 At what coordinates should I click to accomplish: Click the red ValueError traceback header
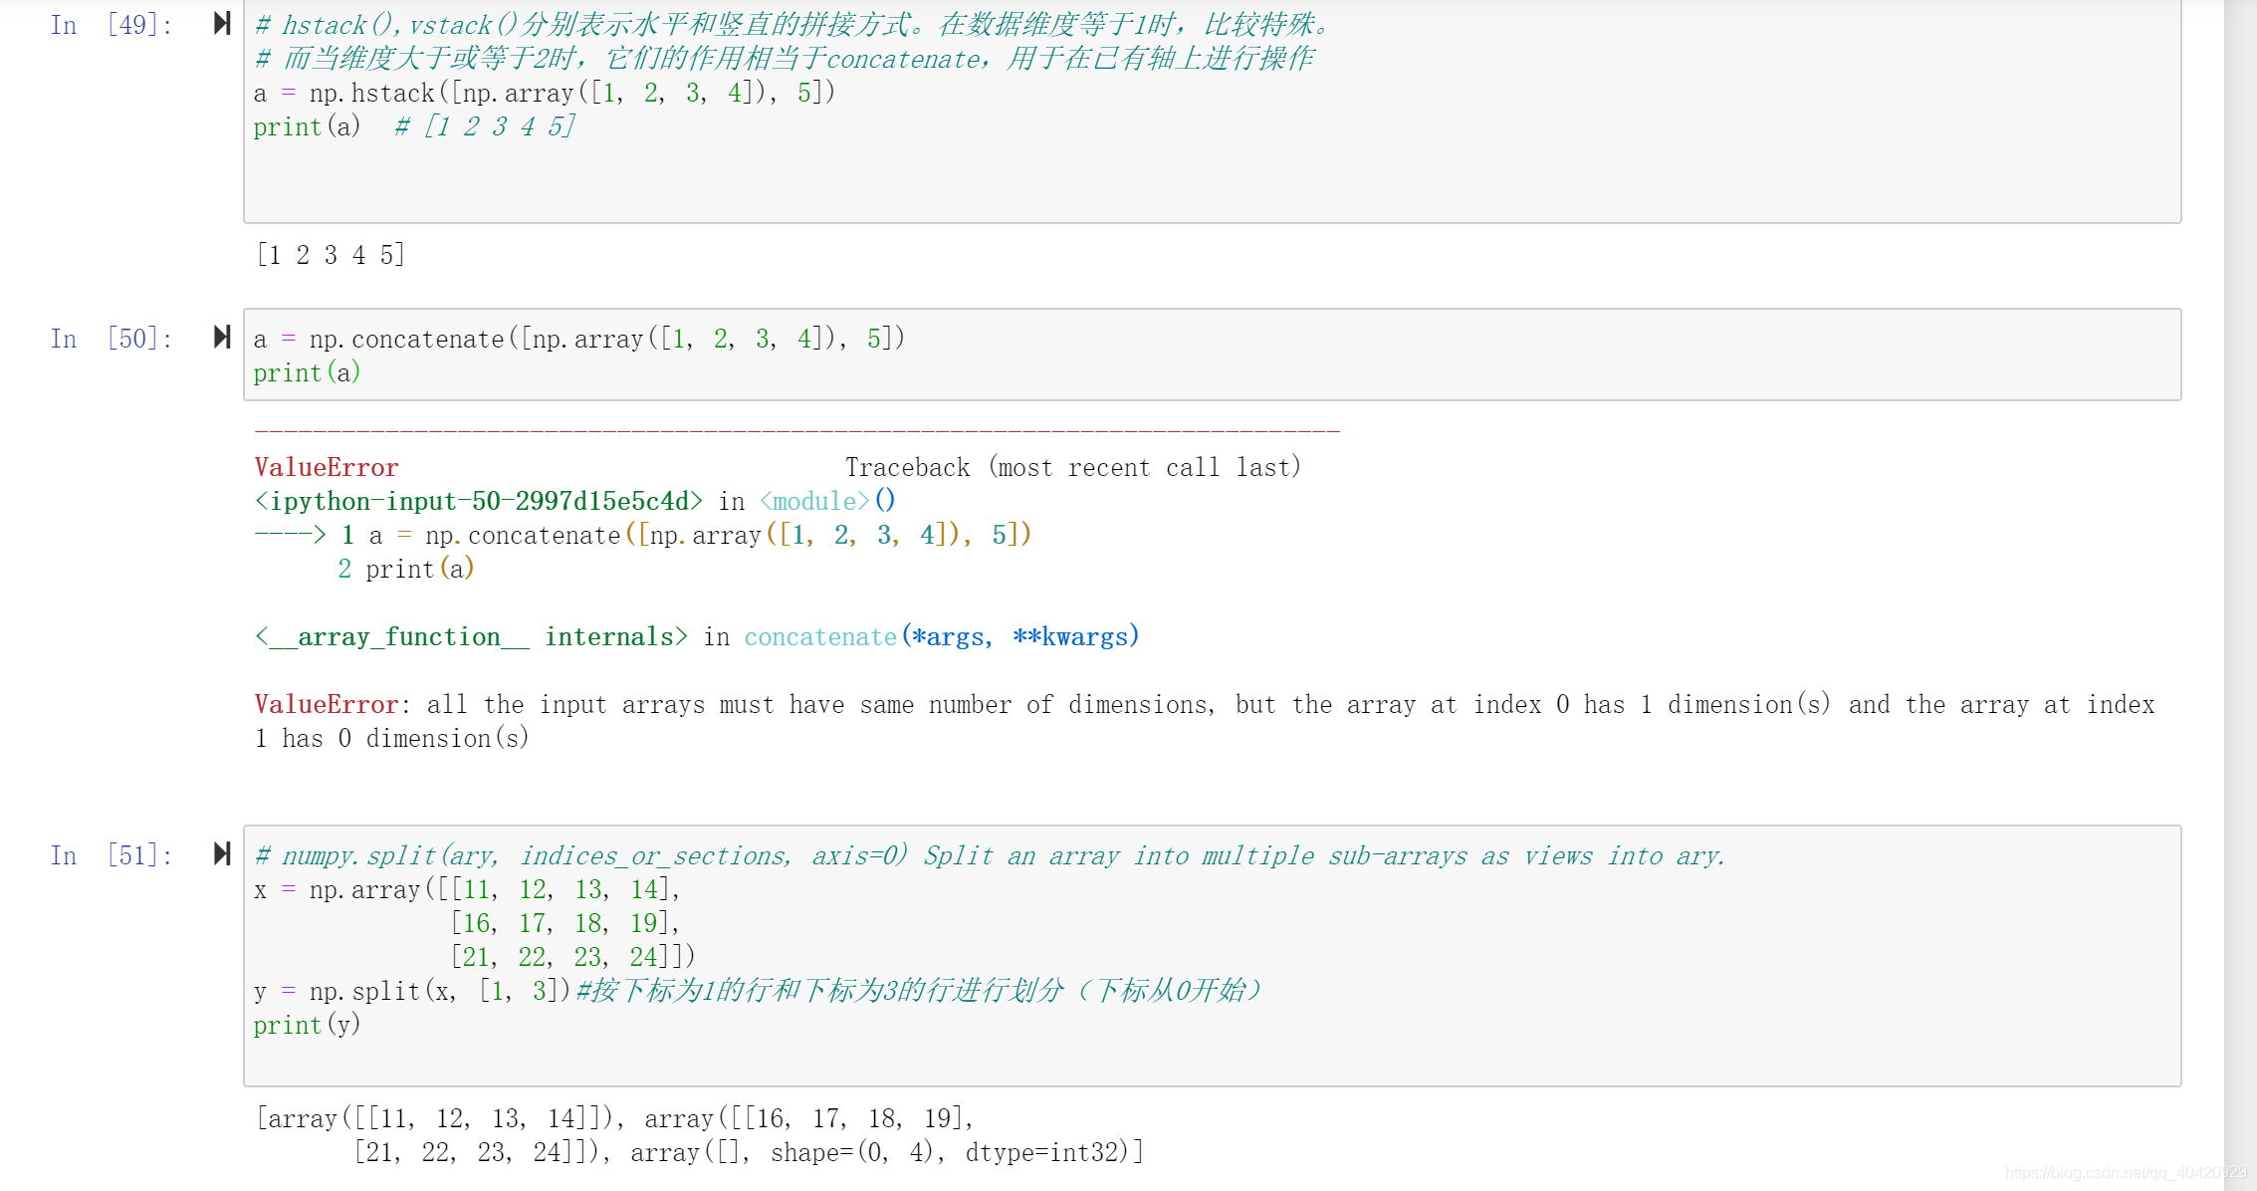click(x=327, y=467)
